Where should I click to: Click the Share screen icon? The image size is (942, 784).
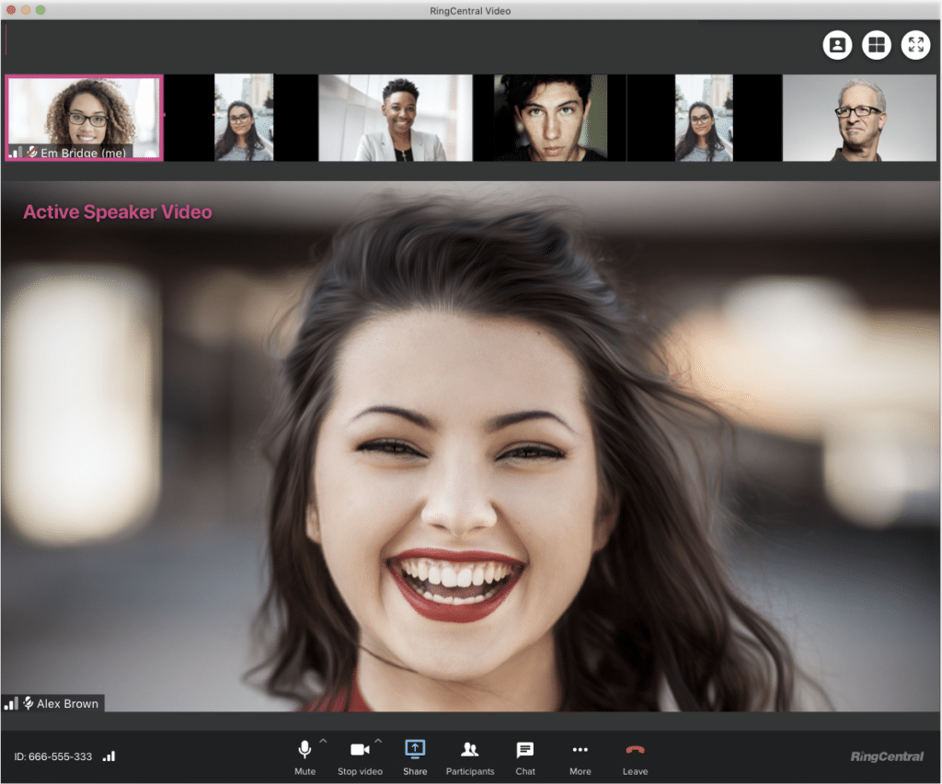(x=415, y=750)
